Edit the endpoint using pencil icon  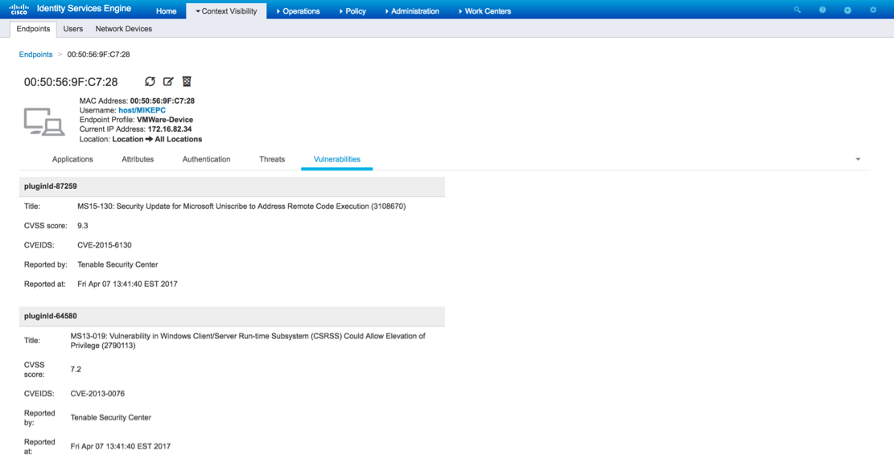coord(168,81)
